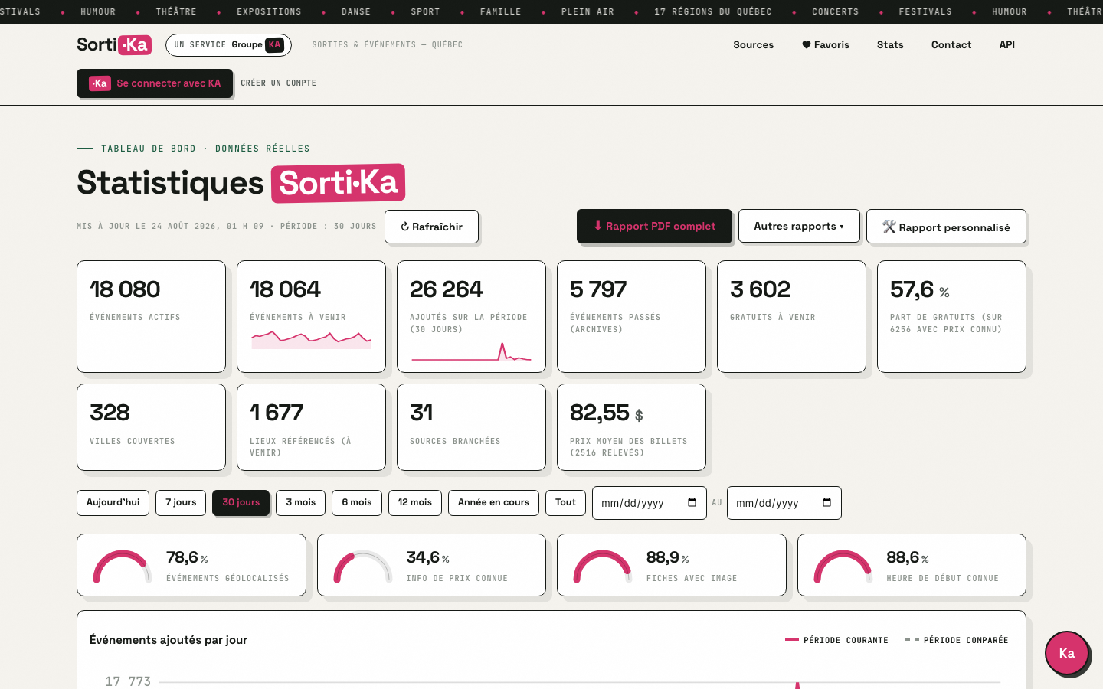Open the Contact page
1103x689 pixels.
coord(951,45)
